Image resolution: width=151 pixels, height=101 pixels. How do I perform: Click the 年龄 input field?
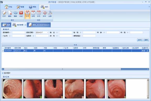coord(113,33)
